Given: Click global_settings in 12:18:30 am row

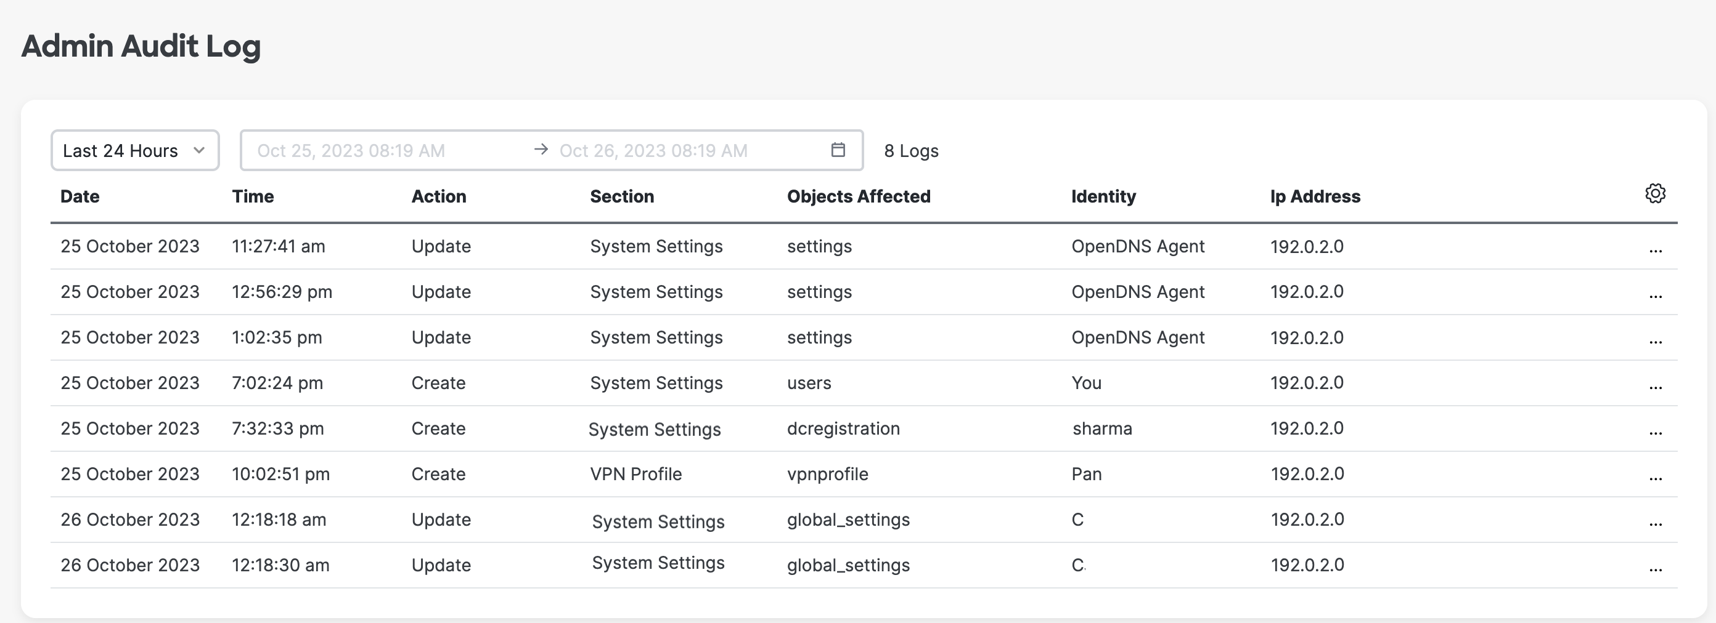Looking at the screenshot, I should tap(848, 565).
